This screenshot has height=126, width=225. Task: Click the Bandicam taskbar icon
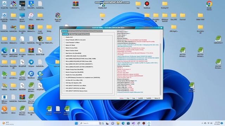pyautogui.click(x=144, y=123)
